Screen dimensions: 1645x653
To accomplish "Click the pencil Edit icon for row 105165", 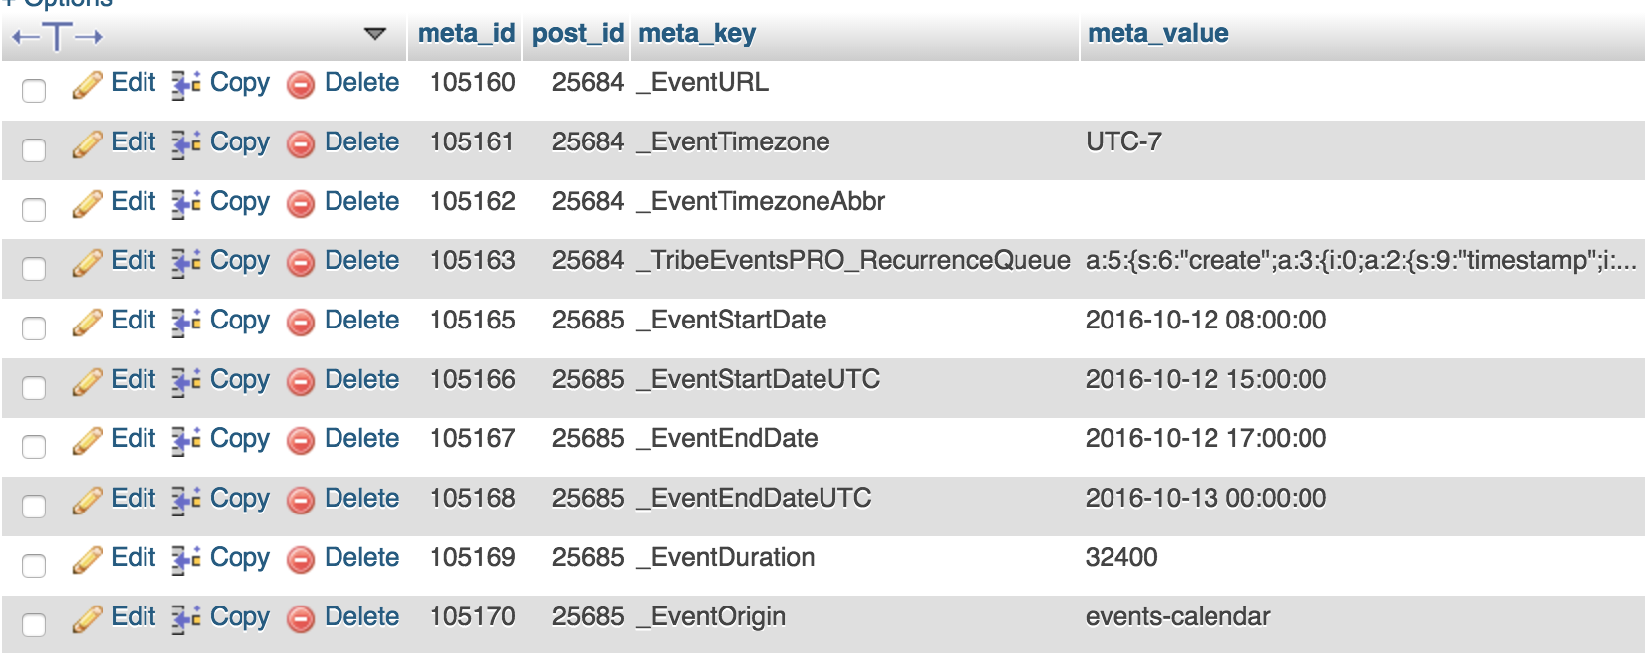I will coord(87,323).
